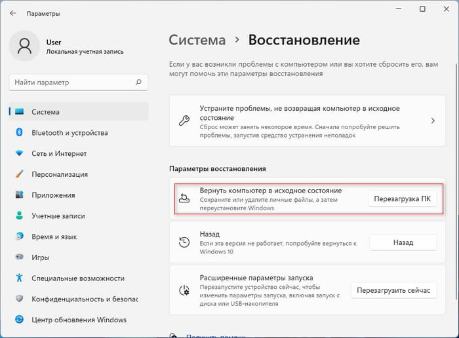
Task: Expand the troubleshoot card chevron
Action: (x=433, y=121)
